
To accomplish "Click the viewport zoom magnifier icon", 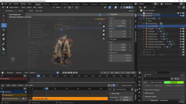I will pyautogui.click(x=103, y=26).
